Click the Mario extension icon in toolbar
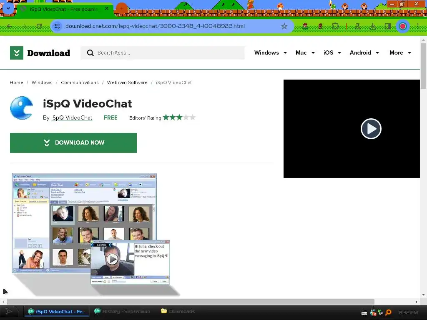 click(x=305, y=26)
